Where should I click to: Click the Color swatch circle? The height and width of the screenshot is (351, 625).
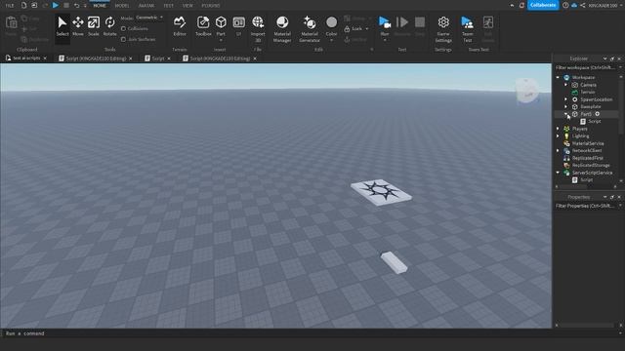click(331, 22)
